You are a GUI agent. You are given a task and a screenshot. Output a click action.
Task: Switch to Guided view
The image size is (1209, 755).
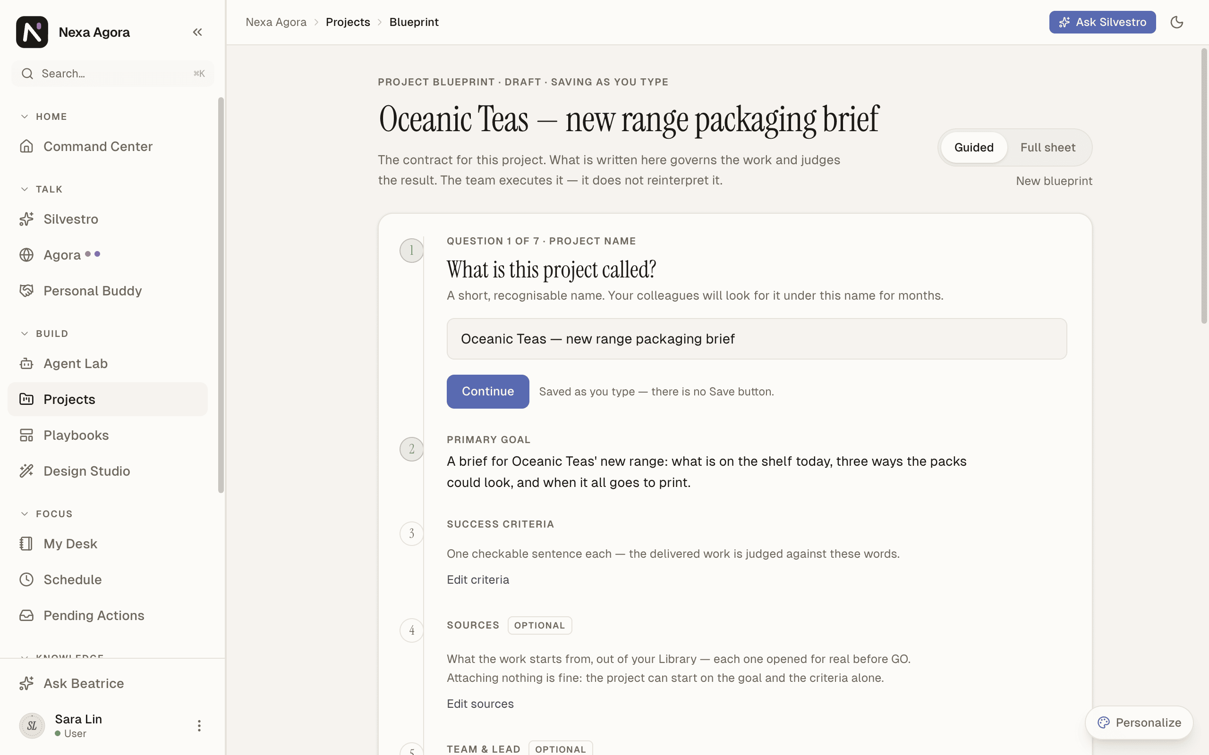(974, 147)
